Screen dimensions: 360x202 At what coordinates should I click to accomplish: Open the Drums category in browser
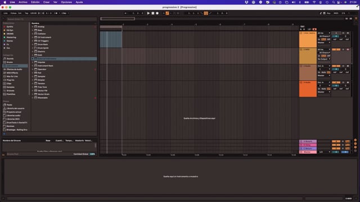click(x=10, y=62)
